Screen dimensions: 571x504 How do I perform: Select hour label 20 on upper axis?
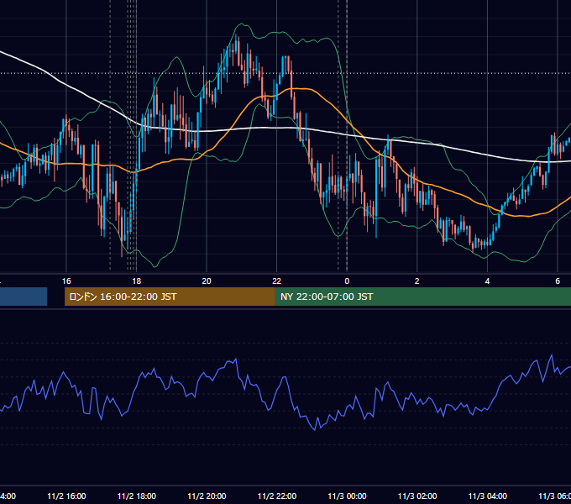click(x=207, y=281)
